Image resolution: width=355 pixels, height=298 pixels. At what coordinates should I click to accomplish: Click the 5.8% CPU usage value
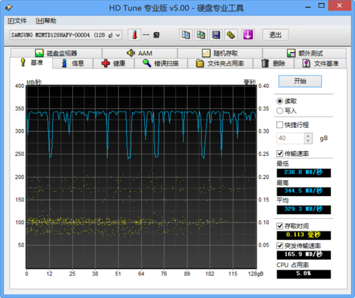303,274
